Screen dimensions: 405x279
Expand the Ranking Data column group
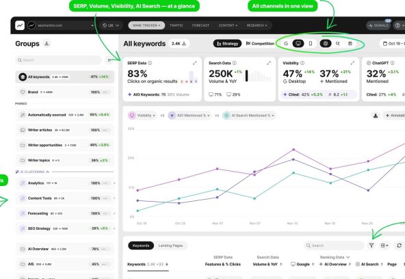point(335,257)
